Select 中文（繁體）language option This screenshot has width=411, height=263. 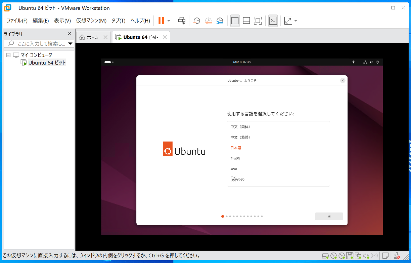[x=278, y=137]
